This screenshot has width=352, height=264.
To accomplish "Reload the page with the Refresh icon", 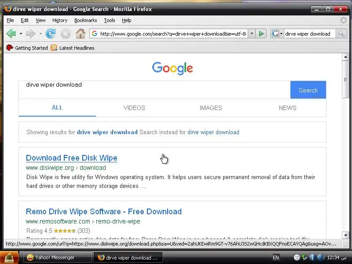I will click(51, 34).
